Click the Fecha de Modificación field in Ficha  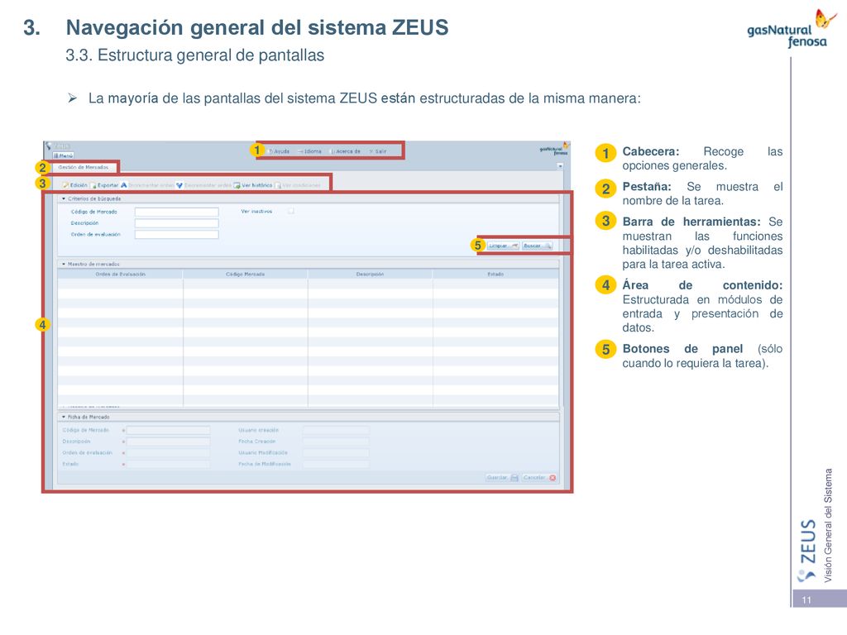coord(336,465)
